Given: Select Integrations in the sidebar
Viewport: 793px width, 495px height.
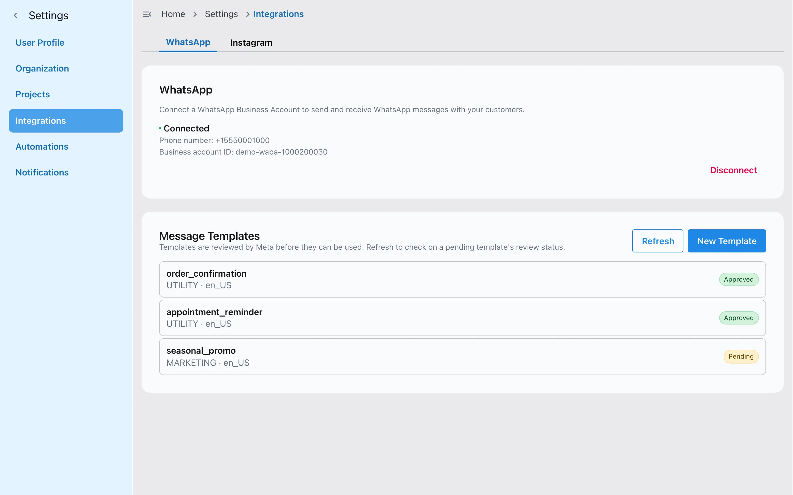Looking at the screenshot, I should [x=66, y=121].
